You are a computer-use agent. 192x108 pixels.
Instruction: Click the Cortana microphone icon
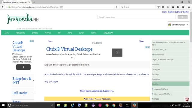(x=52, y=105)
